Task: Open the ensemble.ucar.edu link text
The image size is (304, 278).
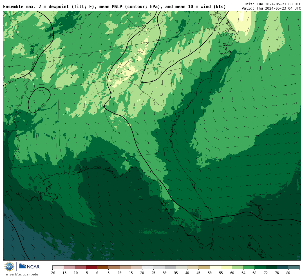Action: coord(22,274)
